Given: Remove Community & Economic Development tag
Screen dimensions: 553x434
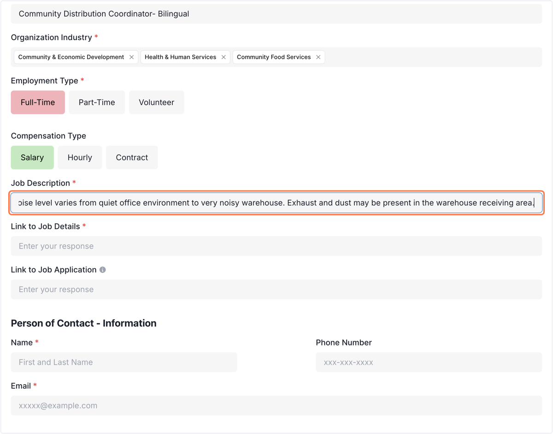Looking at the screenshot, I should 131,57.
